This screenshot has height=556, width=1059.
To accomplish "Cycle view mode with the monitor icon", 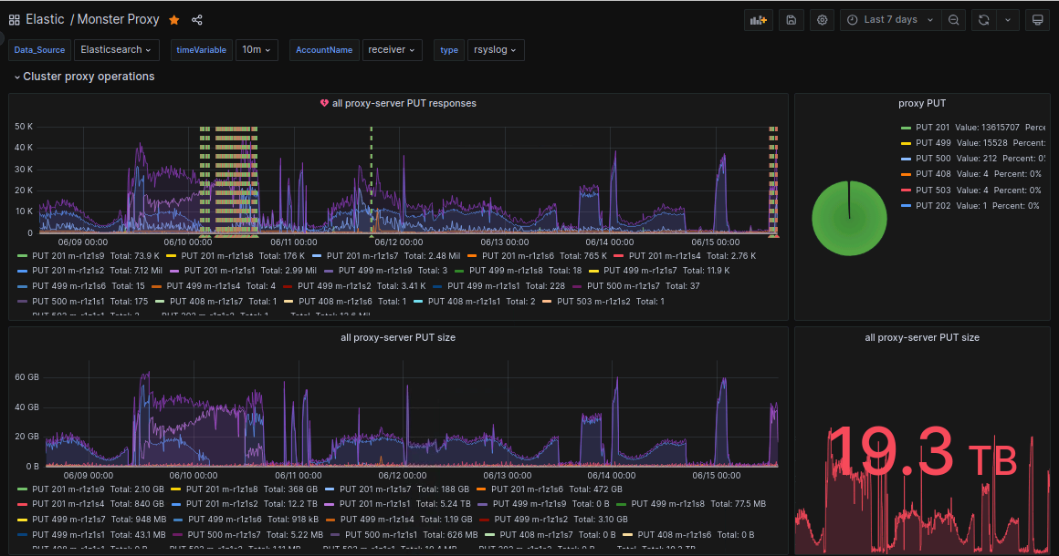I will coord(1036,20).
